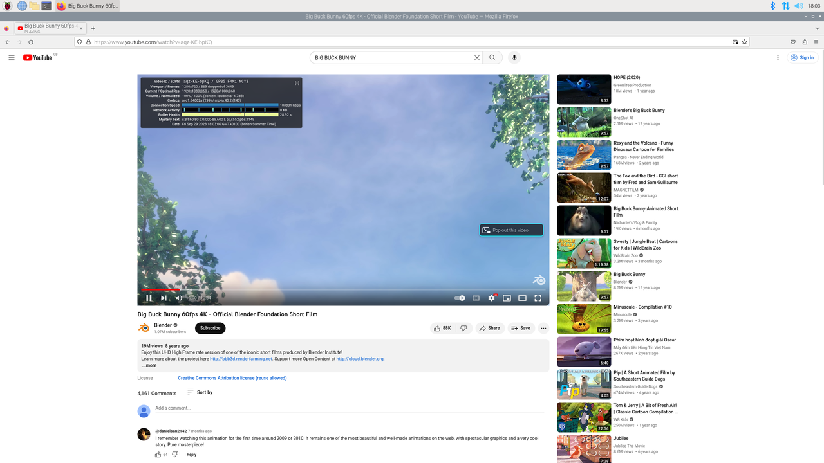The image size is (824, 463).
Task: Open The Fox and the Bird title
Action: [x=646, y=179]
